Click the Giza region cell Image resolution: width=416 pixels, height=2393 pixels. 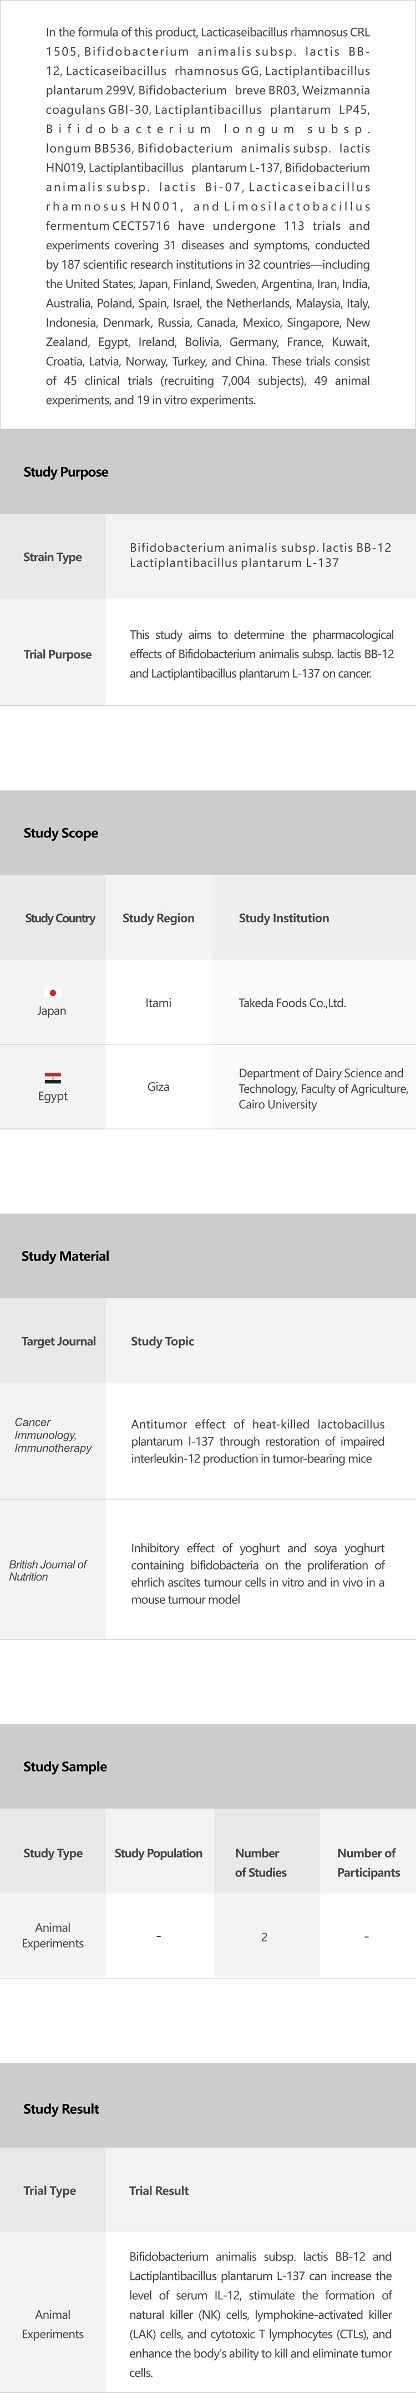158,1086
